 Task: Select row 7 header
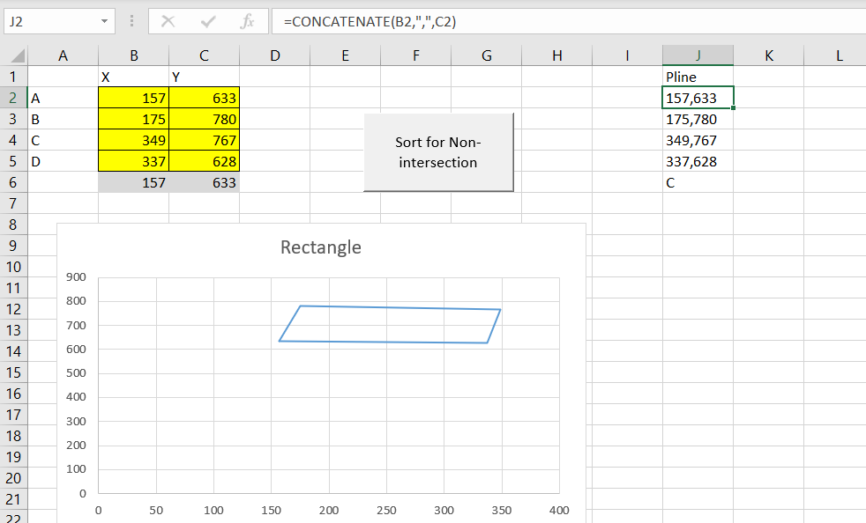tap(13, 203)
